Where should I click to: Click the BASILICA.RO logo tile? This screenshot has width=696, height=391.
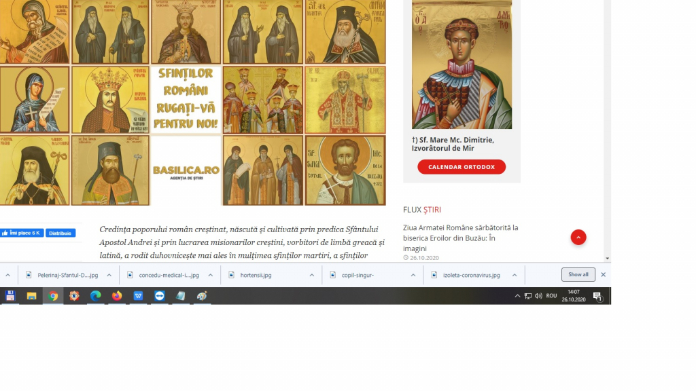coord(186,170)
